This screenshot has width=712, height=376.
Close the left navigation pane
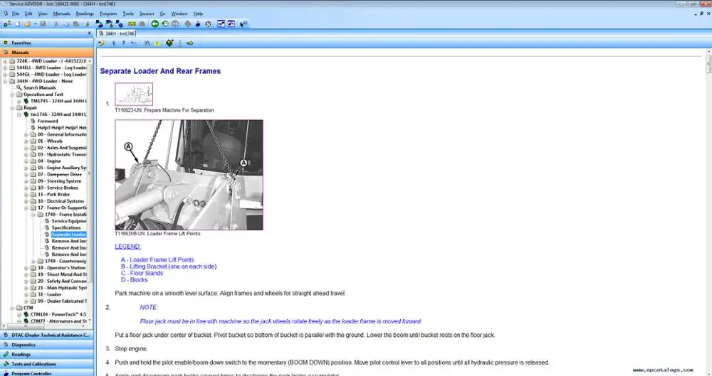pos(89,33)
